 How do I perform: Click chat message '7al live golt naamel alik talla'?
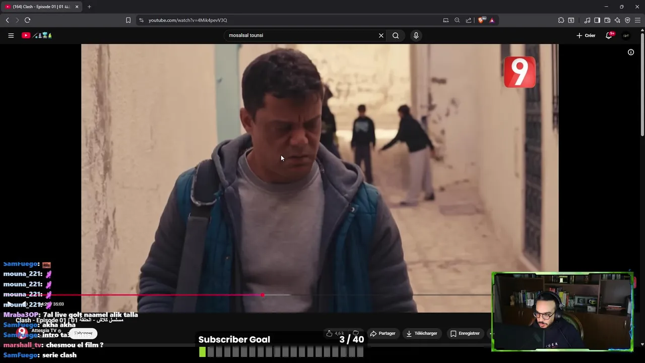coord(91,315)
